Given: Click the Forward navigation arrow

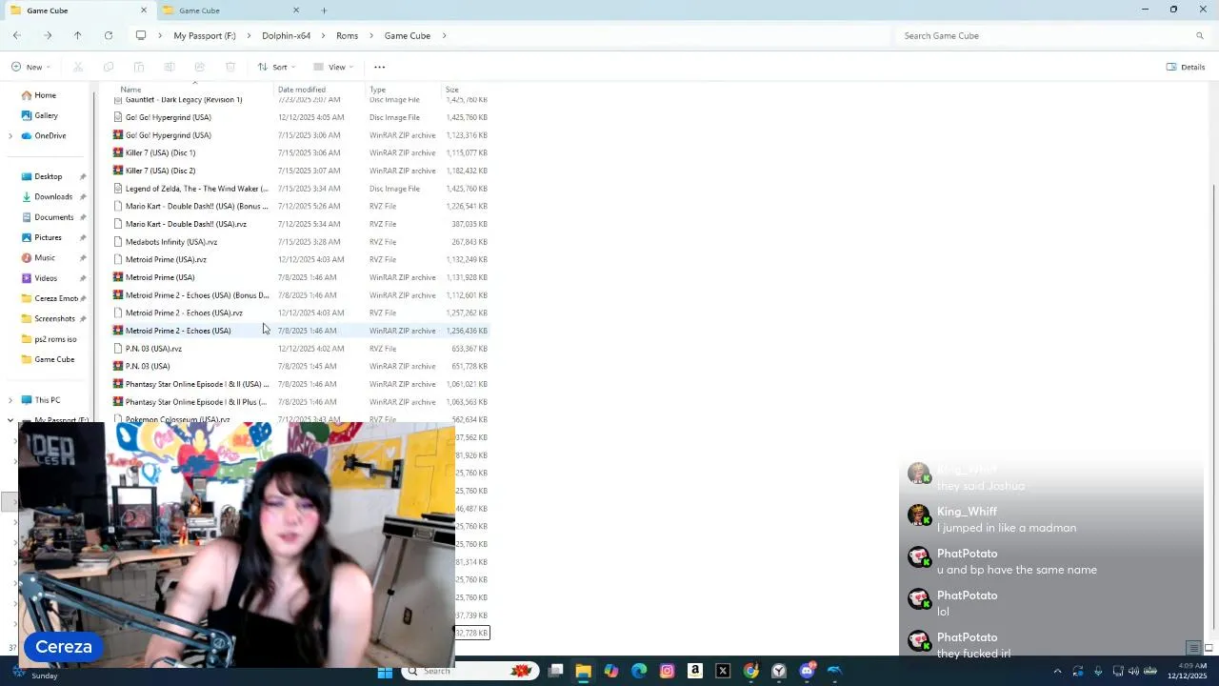Looking at the screenshot, I should [48, 35].
